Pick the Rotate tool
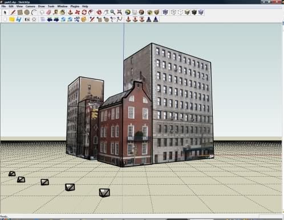 [84, 13]
